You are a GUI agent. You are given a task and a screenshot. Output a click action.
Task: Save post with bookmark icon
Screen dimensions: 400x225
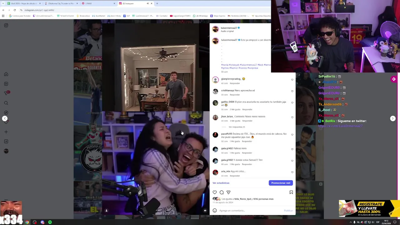pos(291,192)
